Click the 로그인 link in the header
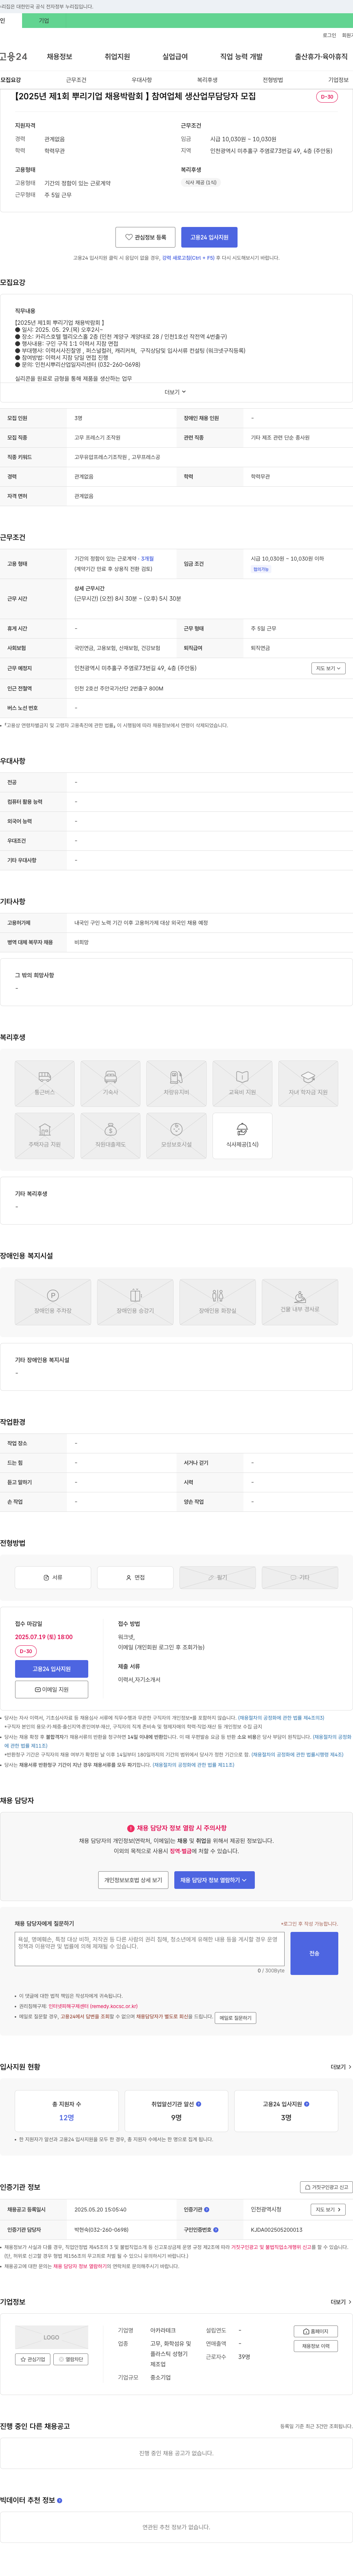The image size is (353, 2576). (x=329, y=35)
